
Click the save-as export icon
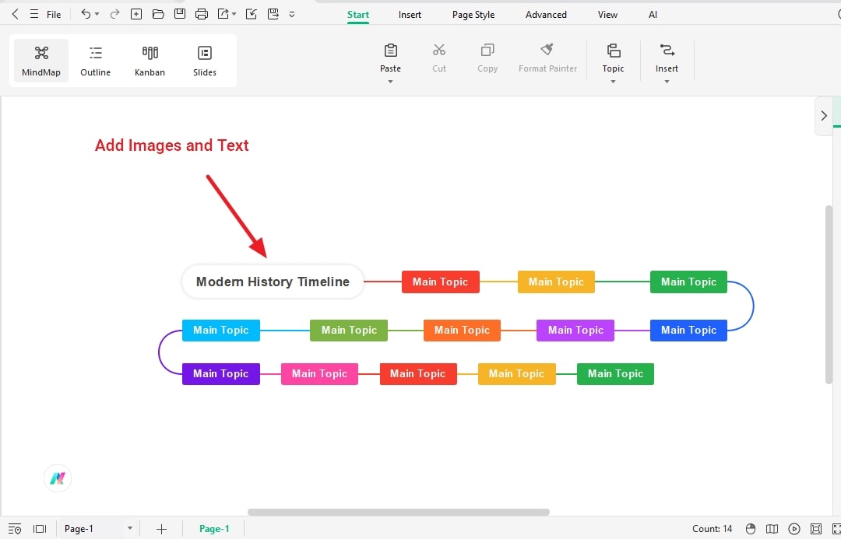point(273,15)
